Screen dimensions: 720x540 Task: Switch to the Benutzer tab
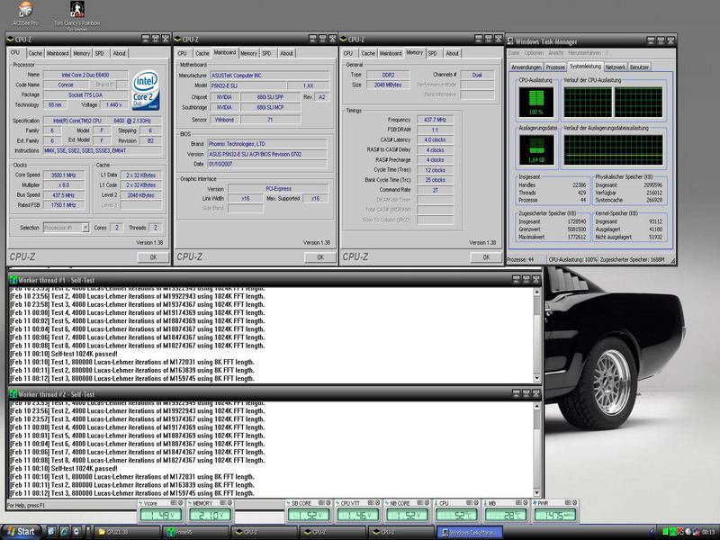pos(639,67)
